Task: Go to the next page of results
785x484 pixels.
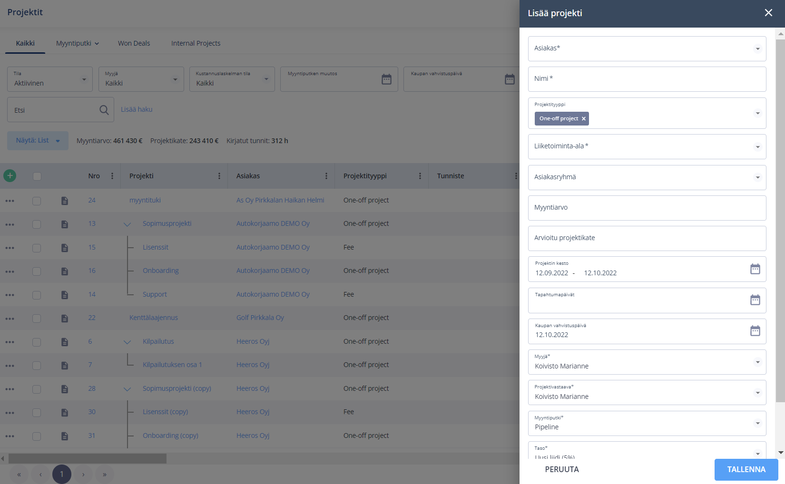Action: 83,474
